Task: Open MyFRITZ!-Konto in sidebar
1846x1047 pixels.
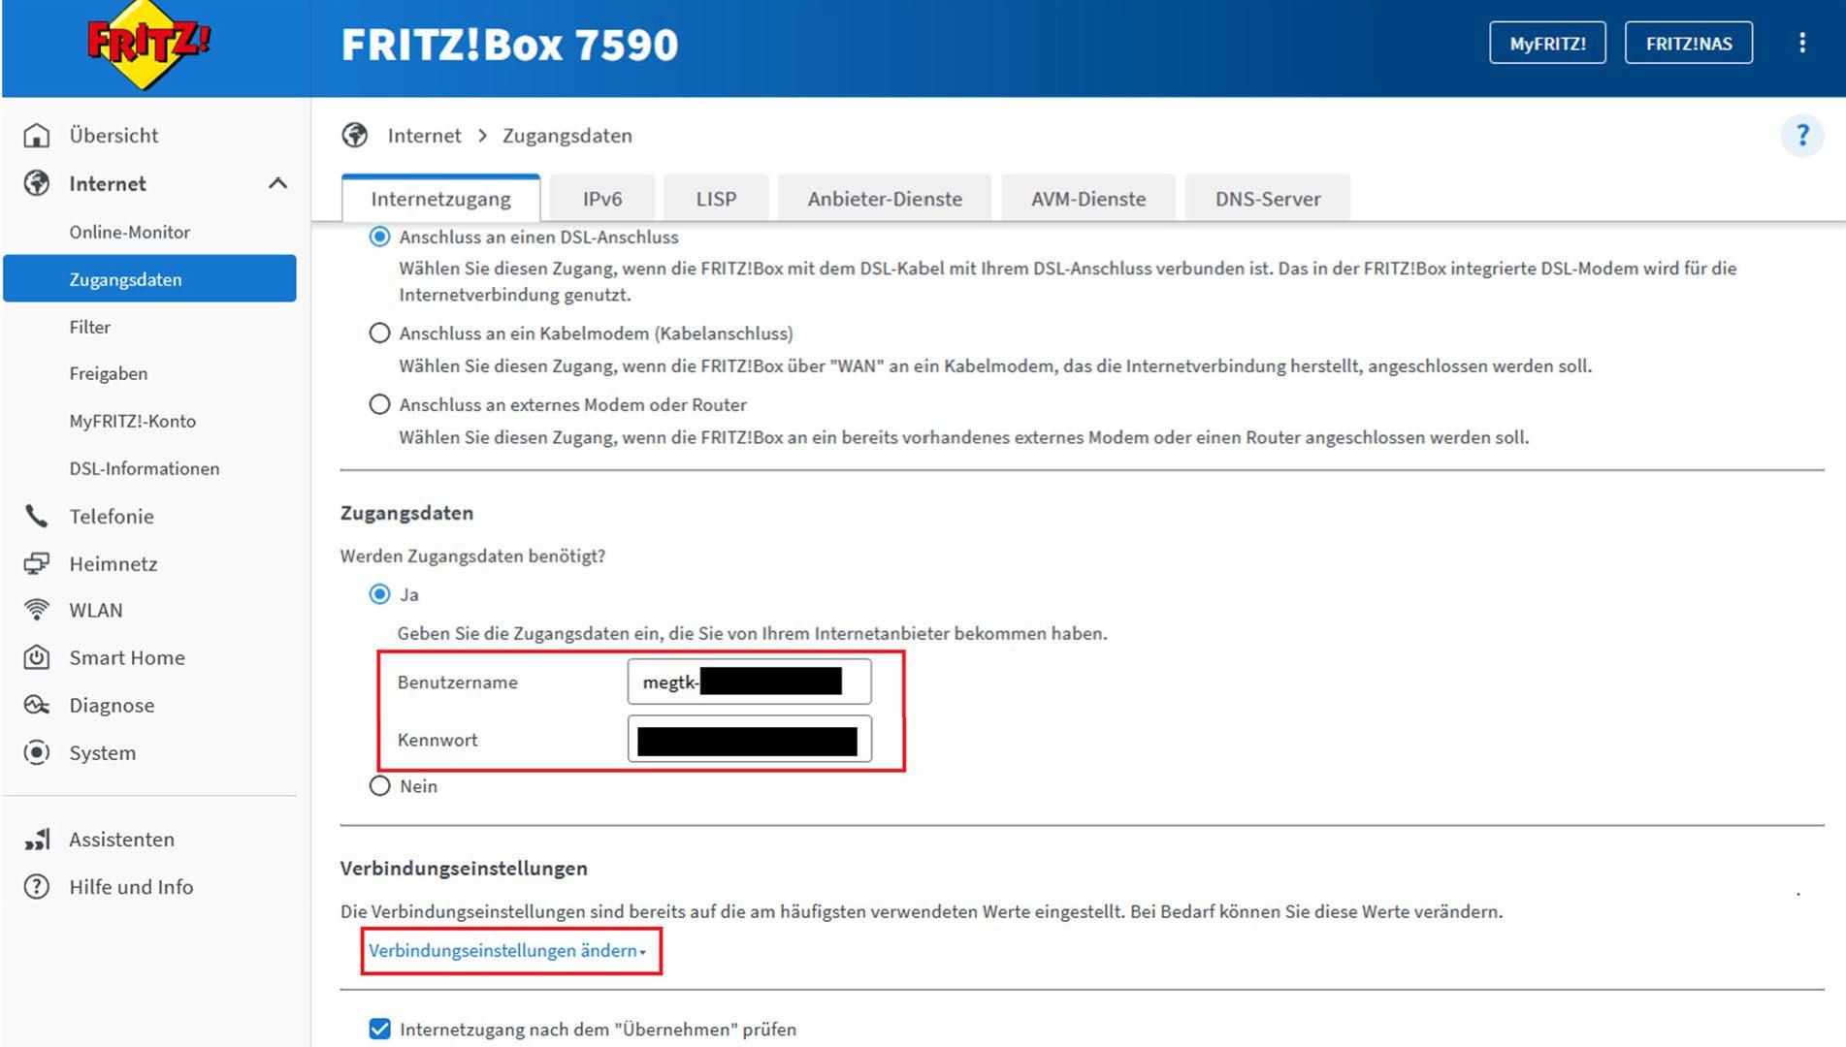Action: (132, 421)
